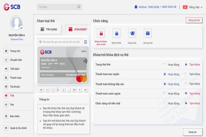This screenshot has height=137, width=206.
Task: Click the search magnifier icon in the header
Action: tap(79, 7)
